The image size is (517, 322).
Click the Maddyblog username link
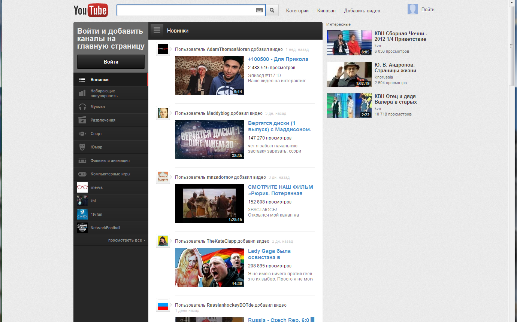218,113
